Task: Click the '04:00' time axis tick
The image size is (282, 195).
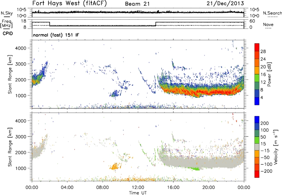Action: [x=67, y=188]
